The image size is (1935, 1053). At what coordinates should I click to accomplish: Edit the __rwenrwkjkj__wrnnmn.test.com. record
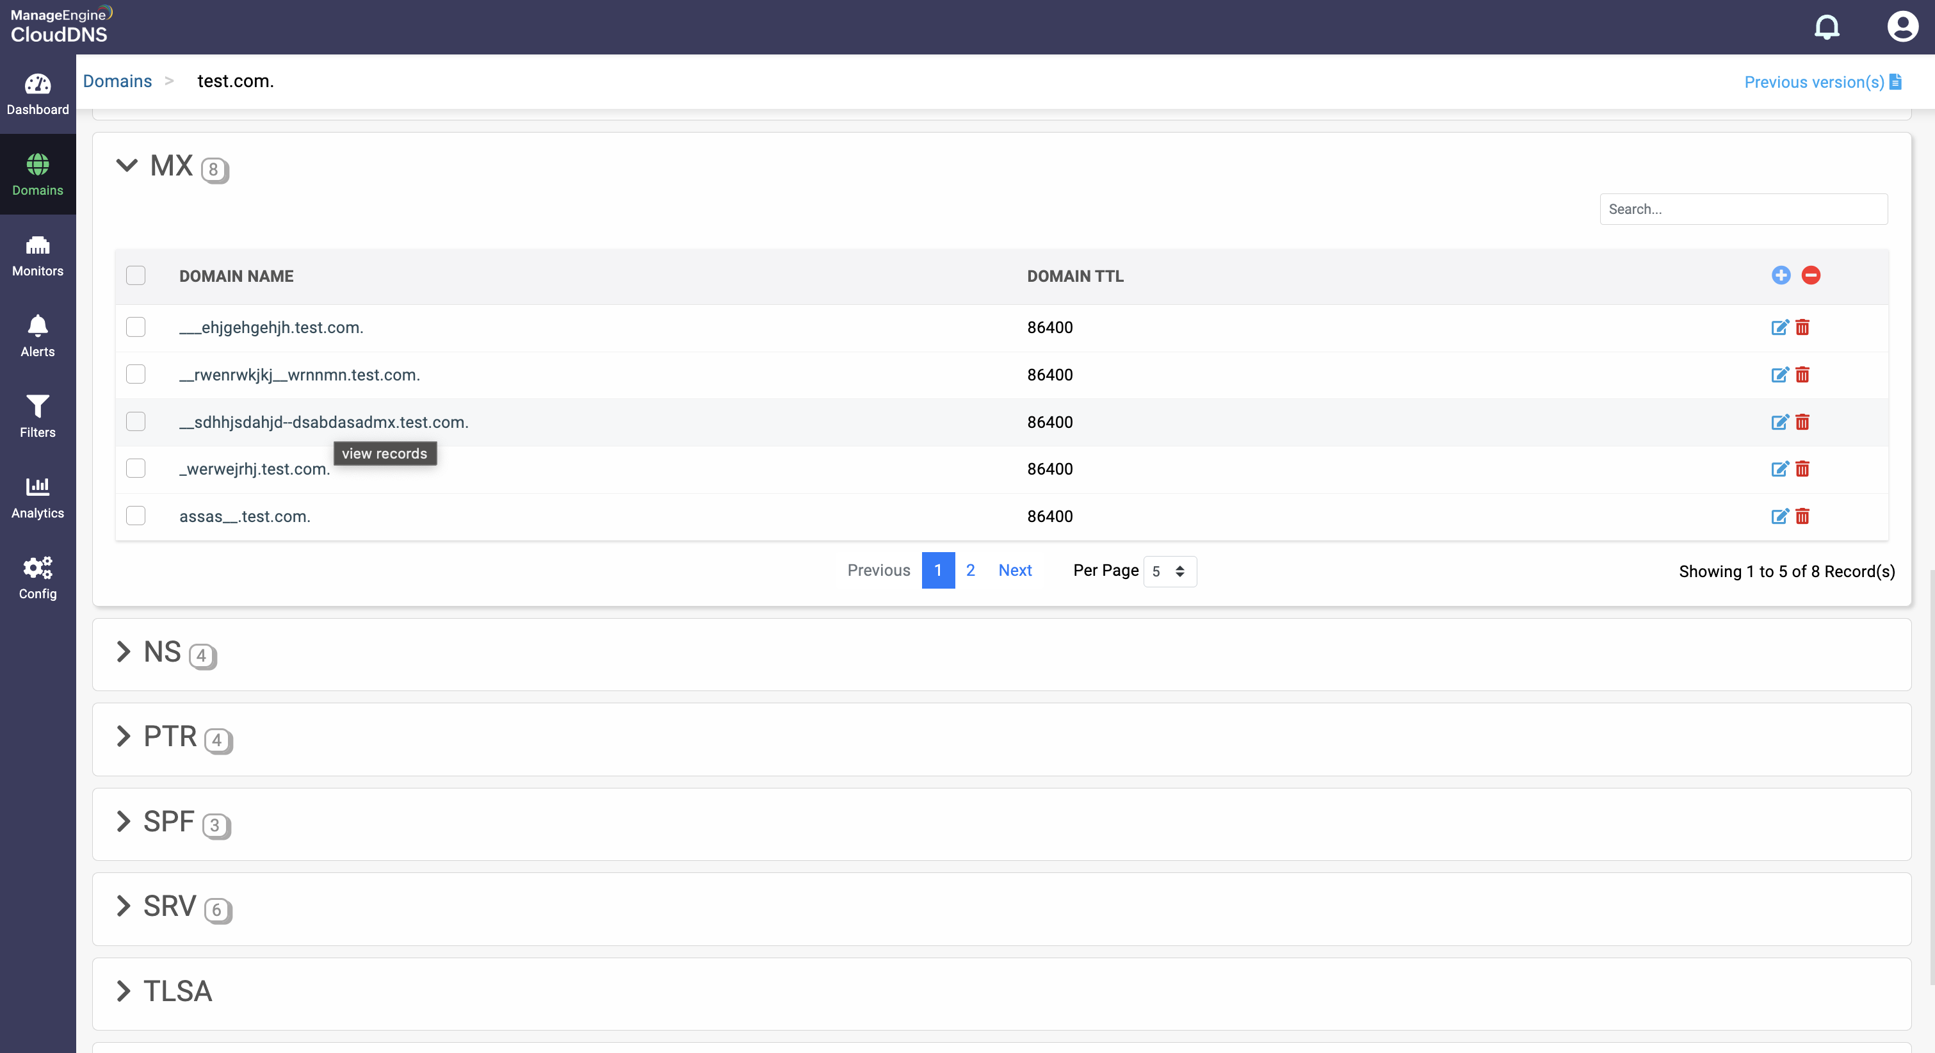(1779, 374)
